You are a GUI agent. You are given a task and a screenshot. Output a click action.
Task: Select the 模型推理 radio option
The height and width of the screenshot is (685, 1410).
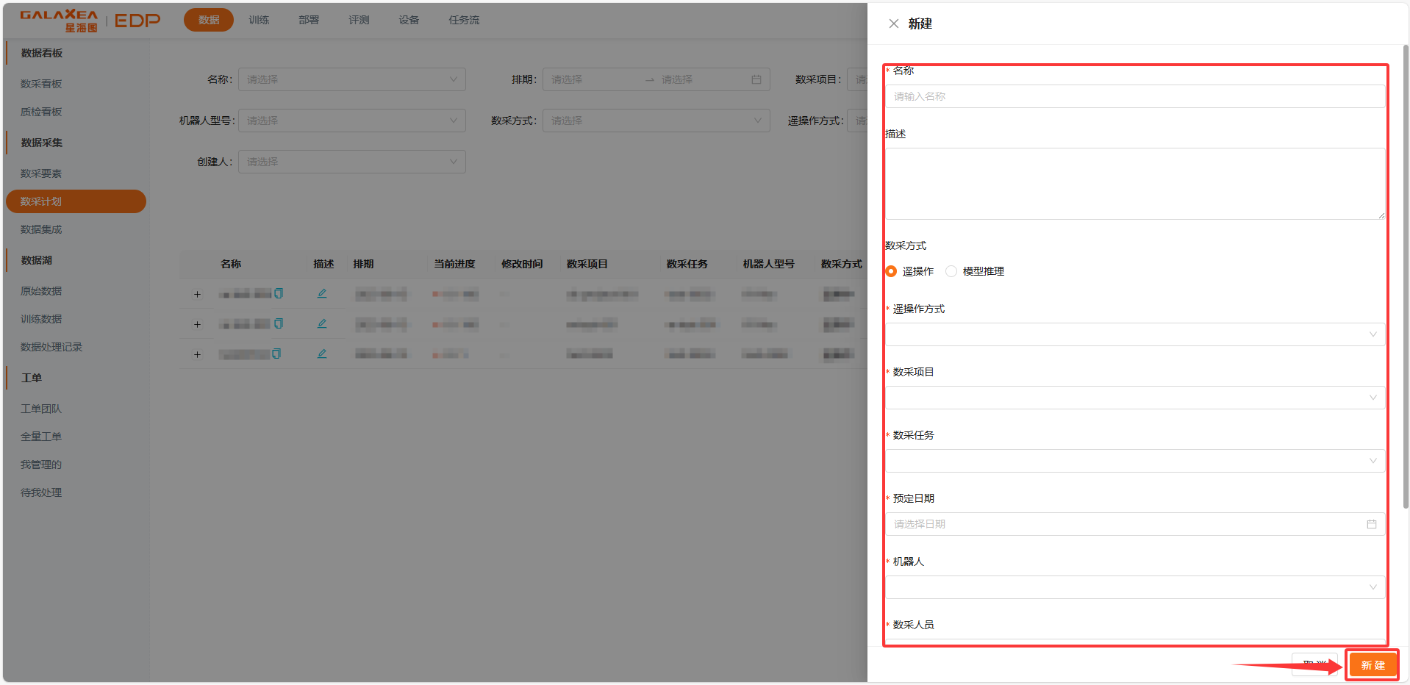(951, 271)
